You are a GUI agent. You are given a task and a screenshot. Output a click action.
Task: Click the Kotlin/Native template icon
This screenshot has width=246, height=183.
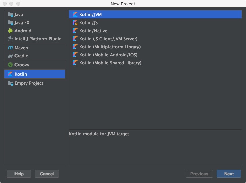pyautogui.click(x=75, y=31)
